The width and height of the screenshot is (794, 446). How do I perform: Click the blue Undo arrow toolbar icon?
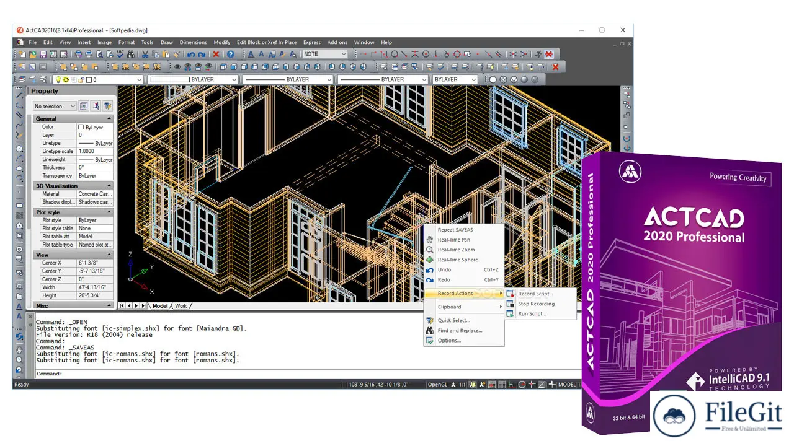[x=190, y=54]
